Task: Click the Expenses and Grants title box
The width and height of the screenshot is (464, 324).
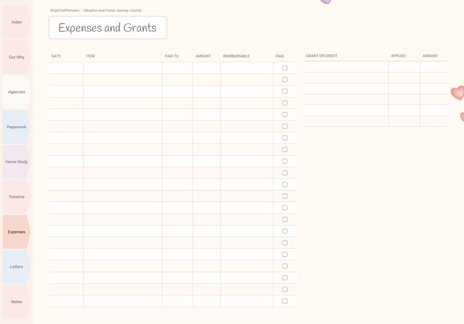Action: click(108, 27)
